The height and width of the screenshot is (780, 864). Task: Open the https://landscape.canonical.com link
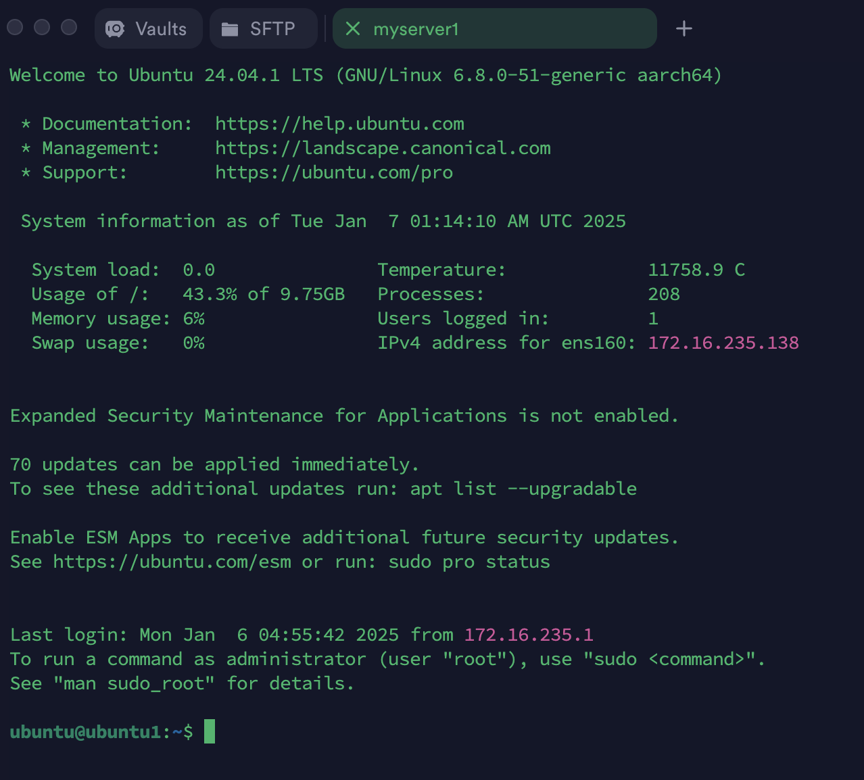coord(383,148)
